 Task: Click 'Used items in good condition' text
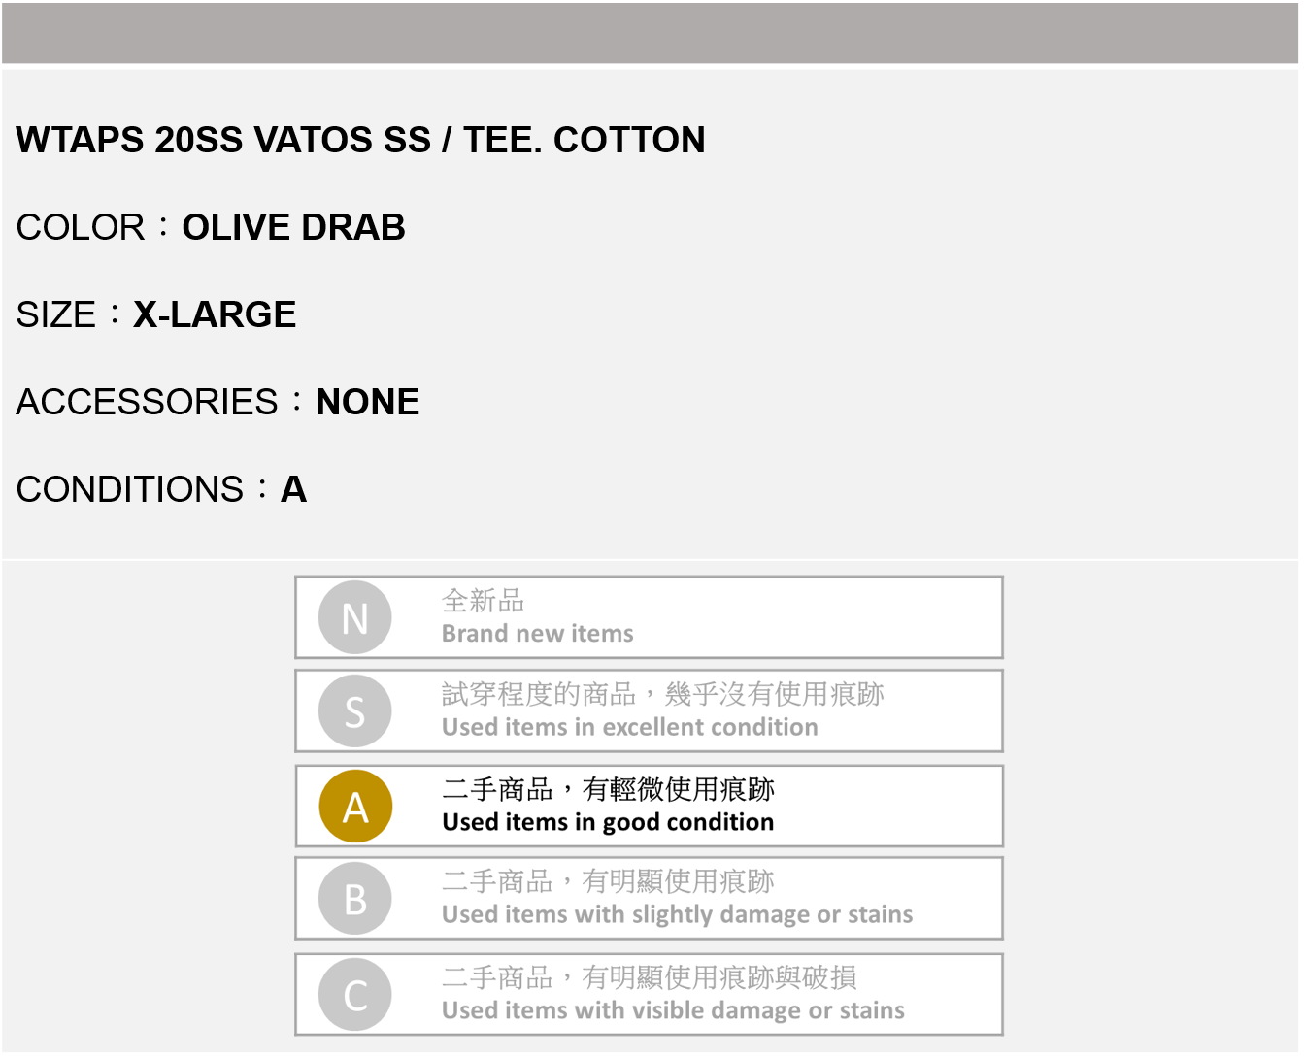tap(608, 822)
